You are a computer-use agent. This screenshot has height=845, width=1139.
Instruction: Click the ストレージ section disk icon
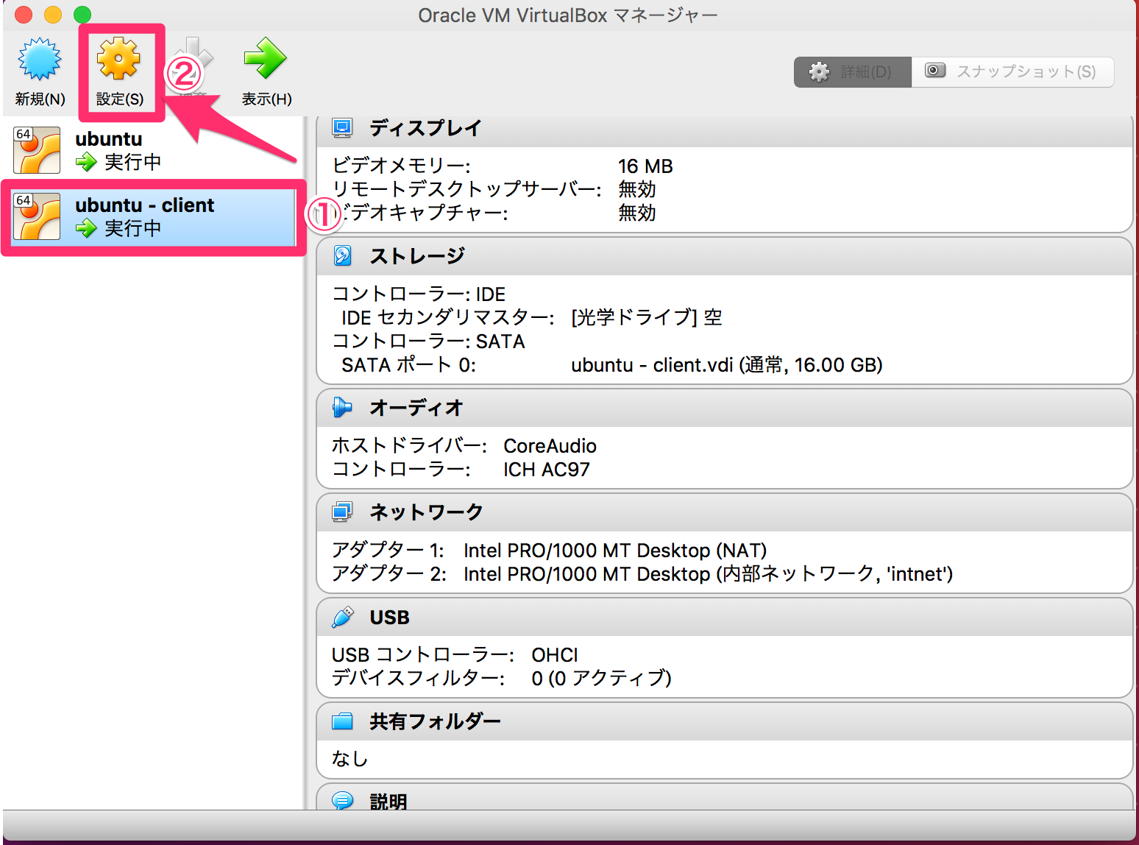click(x=343, y=255)
